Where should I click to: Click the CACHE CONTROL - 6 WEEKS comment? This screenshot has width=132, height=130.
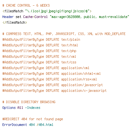tap(26, 5)
